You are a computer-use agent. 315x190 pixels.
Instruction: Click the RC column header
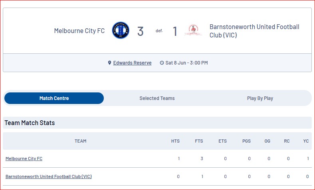click(287, 141)
